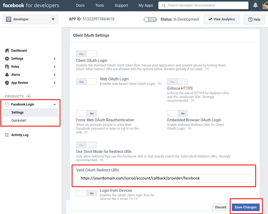This screenshot has height=214, width=268.
Task: Toggle Enforce HTTPS switch
Action: (177, 82)
